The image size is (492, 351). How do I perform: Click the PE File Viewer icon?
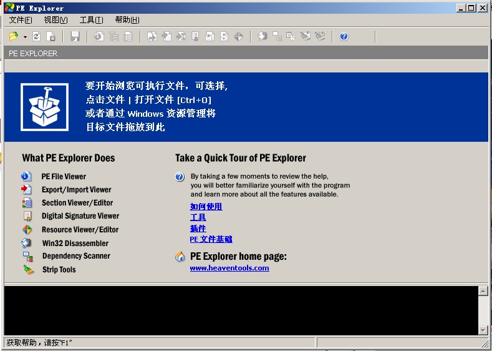[x=27, y=177]
